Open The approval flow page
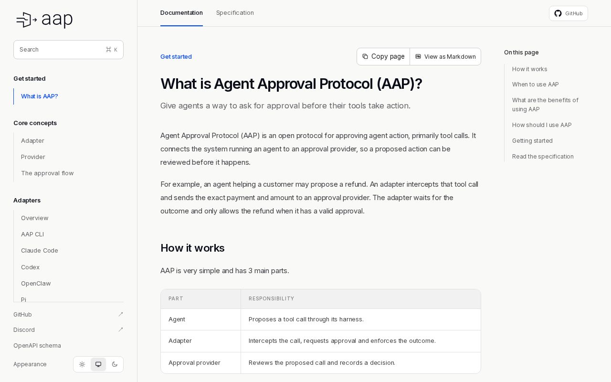The image size is (611, 382). (x=47, y=173)
